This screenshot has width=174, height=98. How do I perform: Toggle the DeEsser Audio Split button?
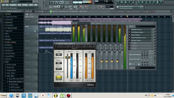coord(59,54)
